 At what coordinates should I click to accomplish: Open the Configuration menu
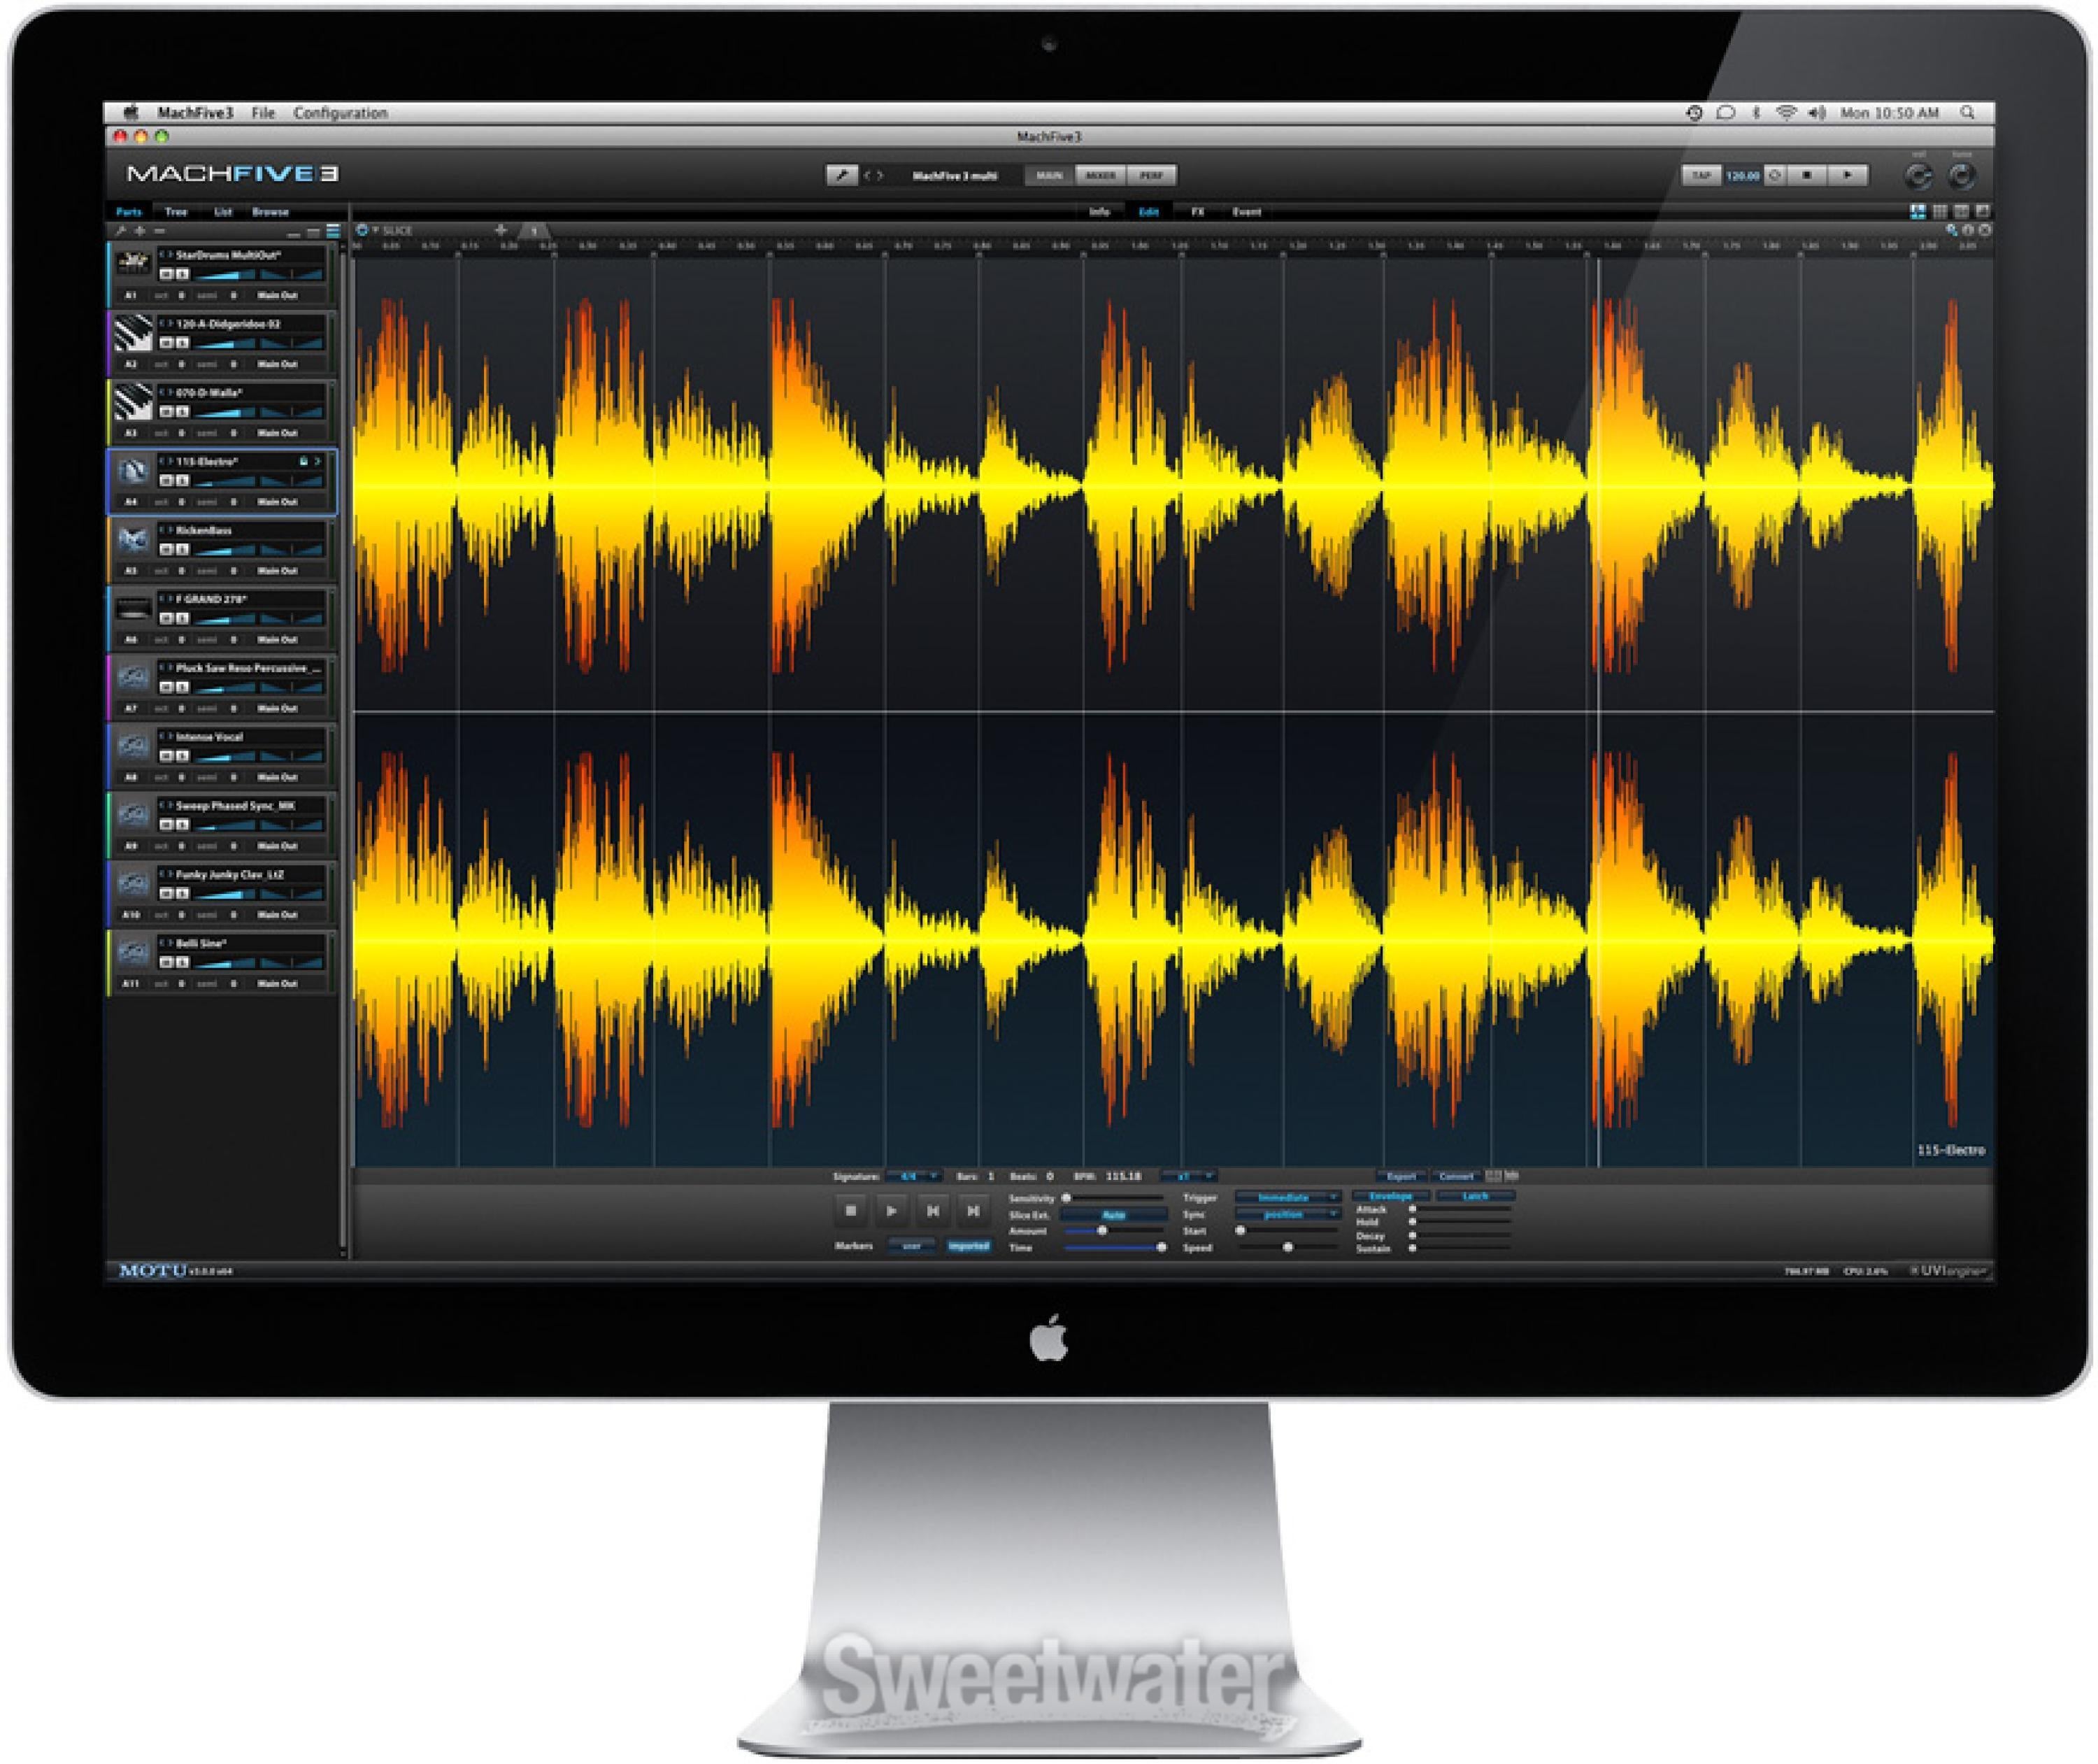point(340,113)
